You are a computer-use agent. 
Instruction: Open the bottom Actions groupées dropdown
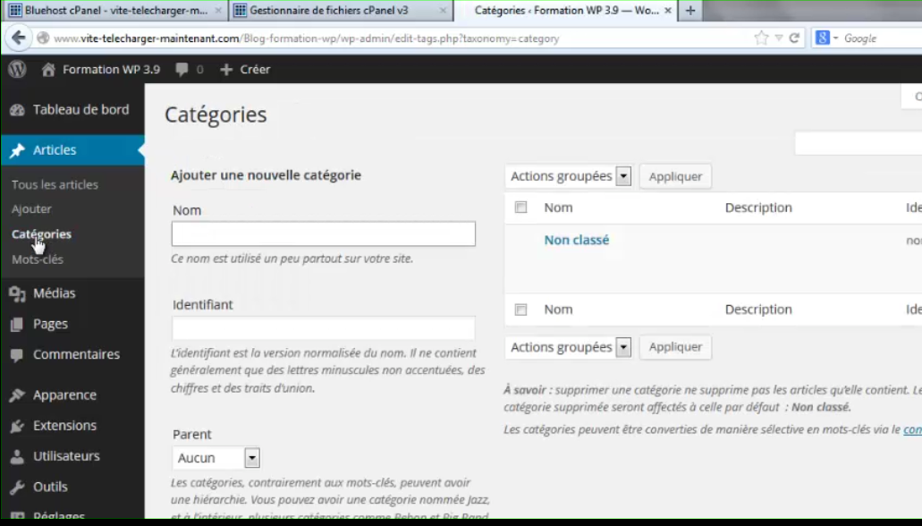pos(568,347)
